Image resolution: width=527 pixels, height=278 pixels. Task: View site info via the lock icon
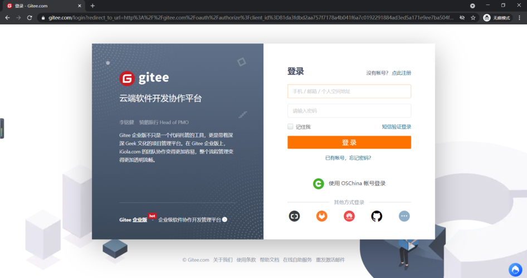coord(43,18)
